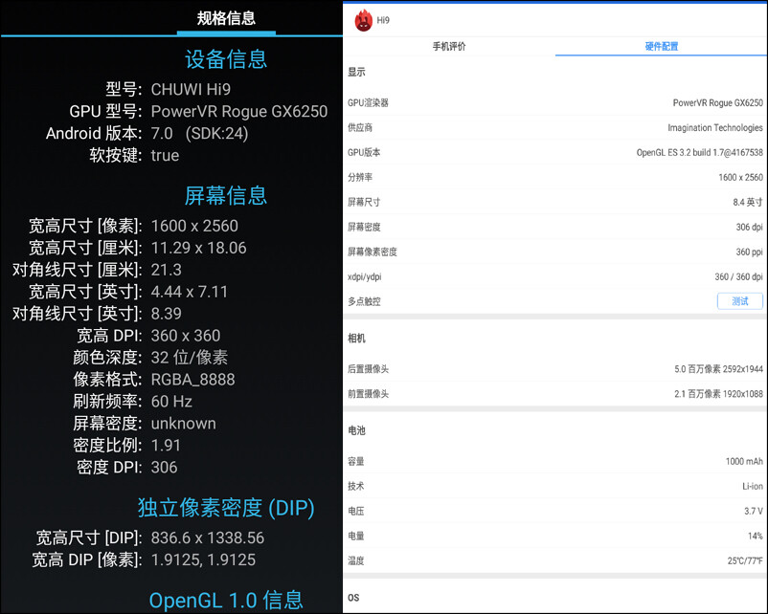
Task: Select GPU value PowerVR Rogue GX6250 in left panel
Action: [x=239, y=111]
